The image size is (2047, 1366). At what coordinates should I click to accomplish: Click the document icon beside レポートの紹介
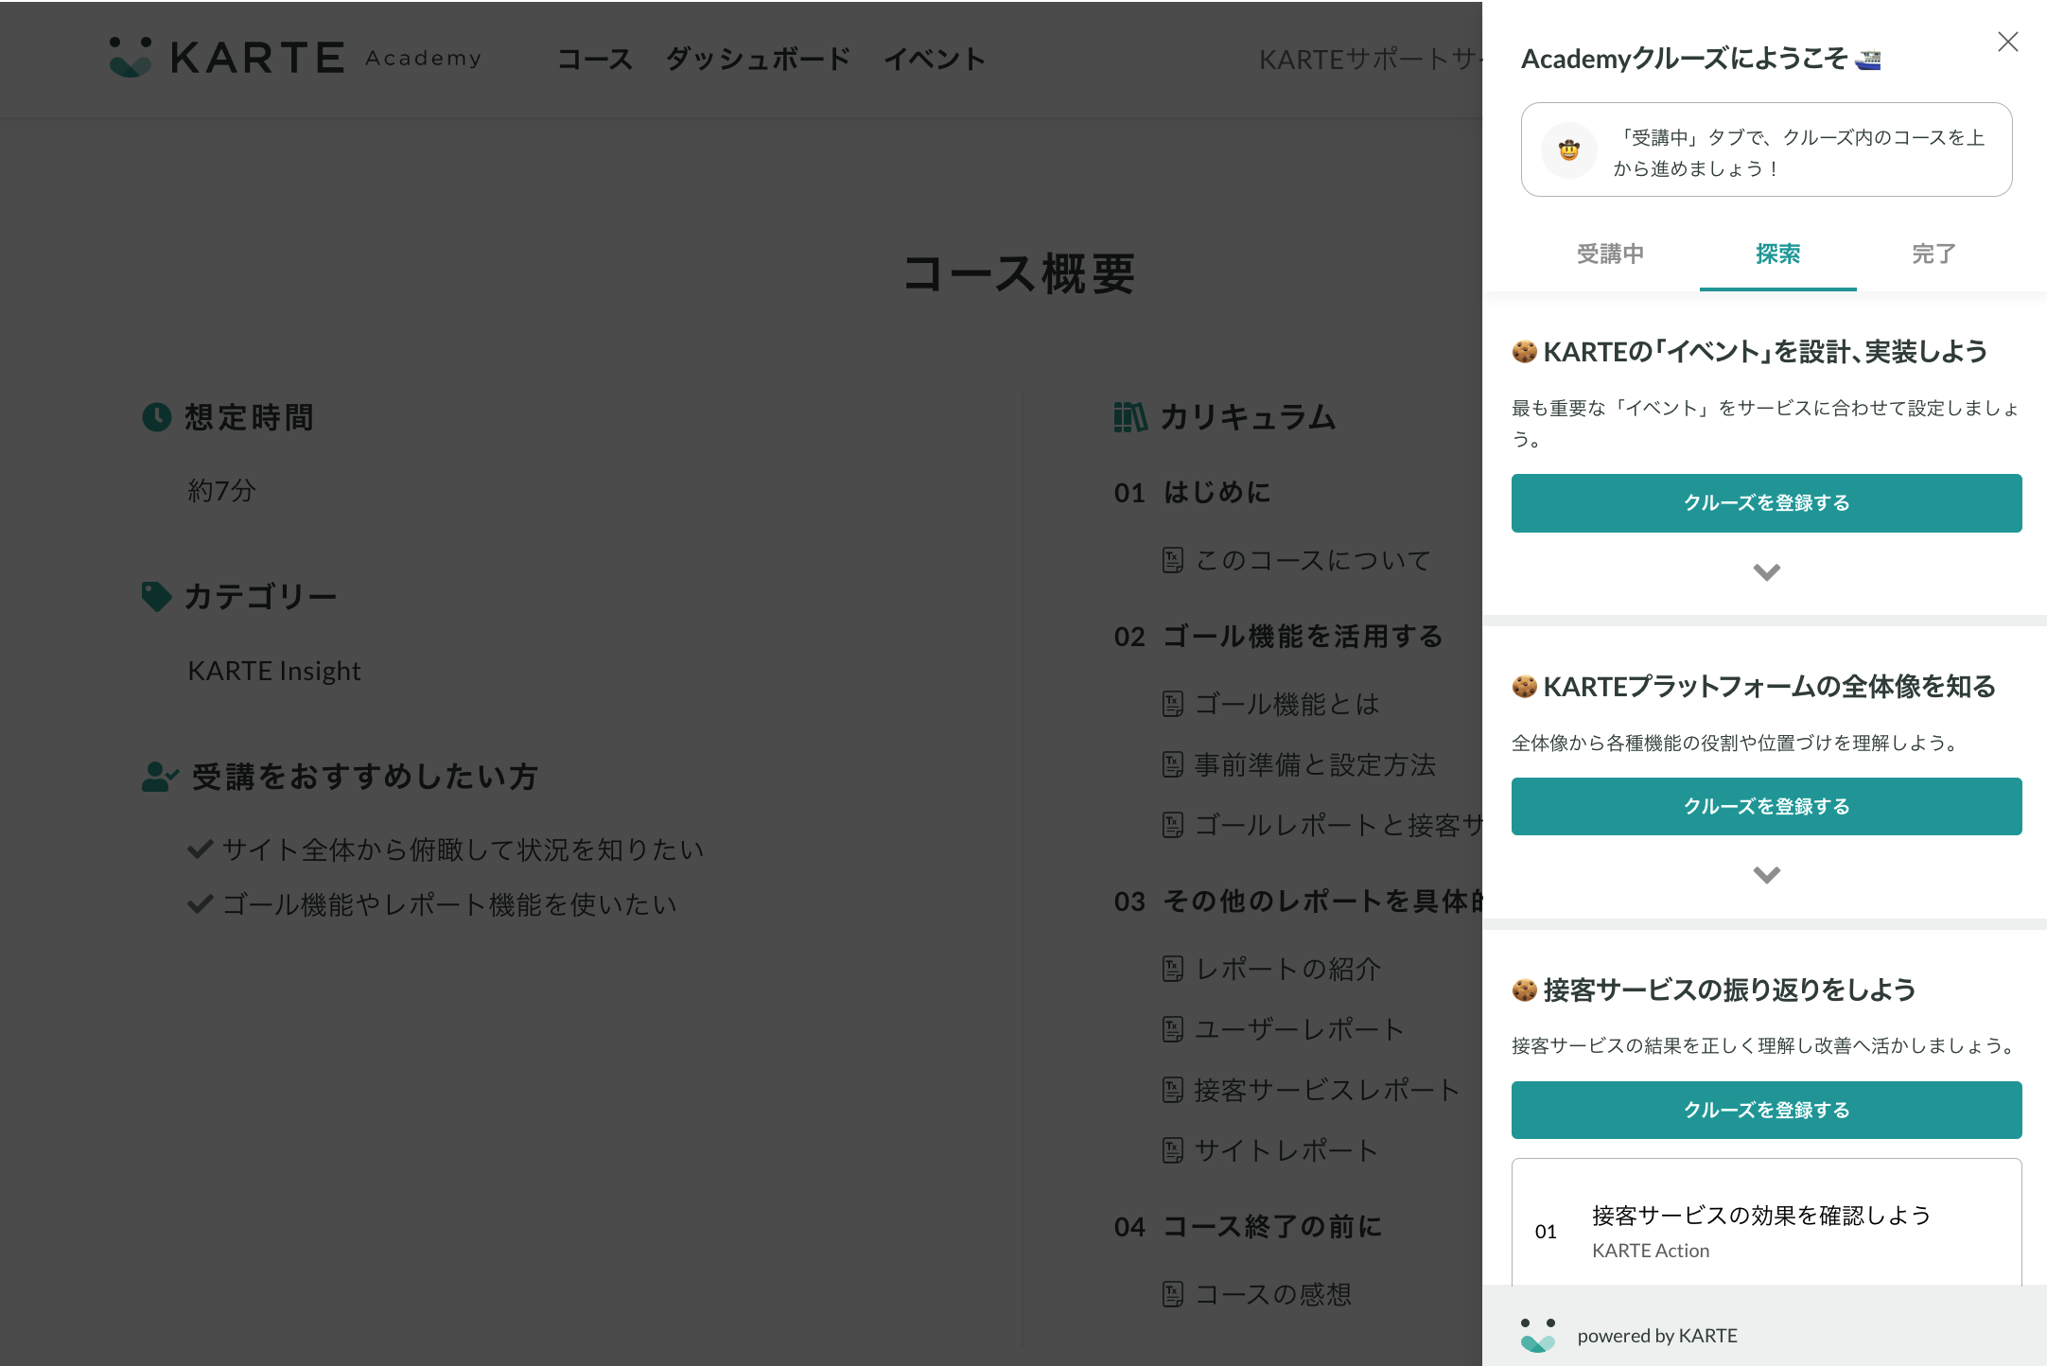(x=1173, y=969)
